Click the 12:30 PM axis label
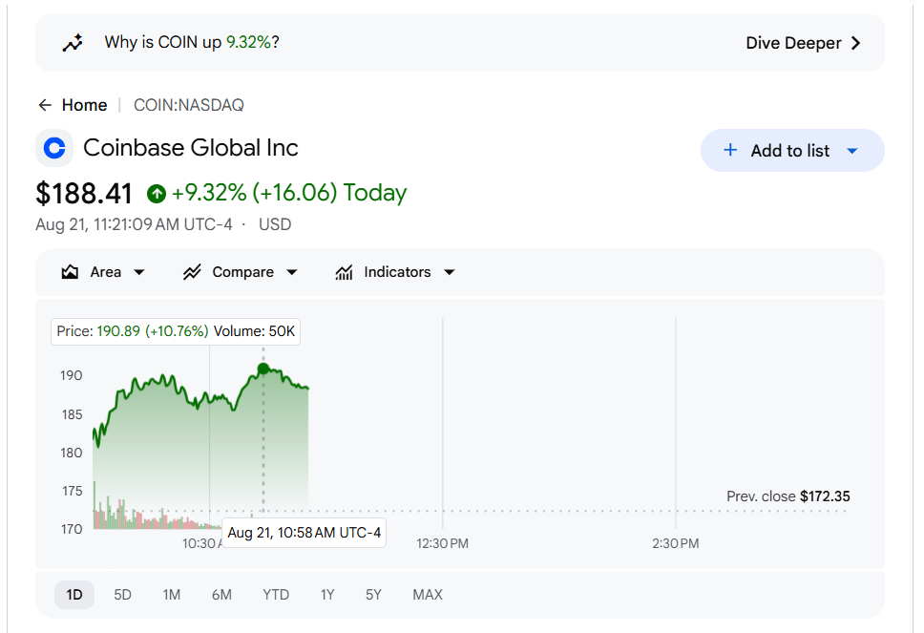The height and width of the screenshot is (633, 924). point(442,543)
